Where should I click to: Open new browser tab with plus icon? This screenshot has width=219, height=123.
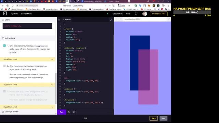point(129,1)
